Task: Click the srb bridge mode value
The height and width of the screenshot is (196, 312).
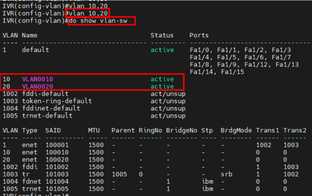Action: pos(226,174)
